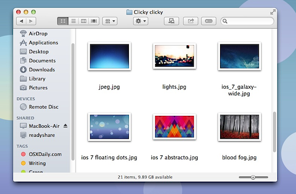Click the jpeg.jpg file name
The width and height of the screenshot is (296, 194).
click(109, 87)
